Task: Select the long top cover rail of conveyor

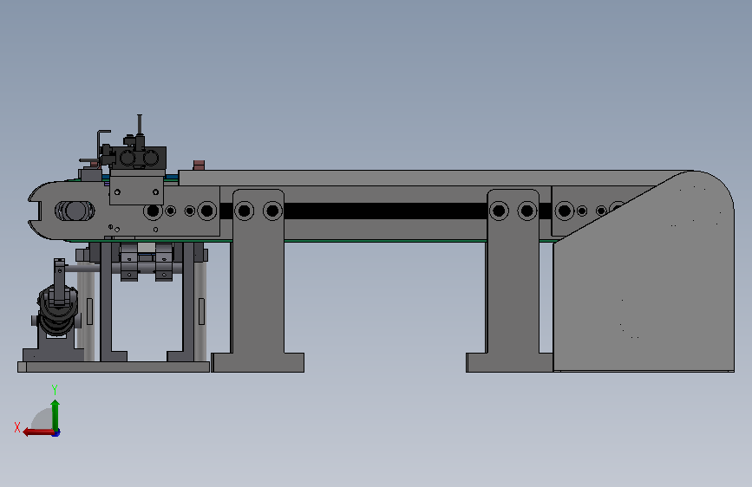Action: (x=432, y=178)
